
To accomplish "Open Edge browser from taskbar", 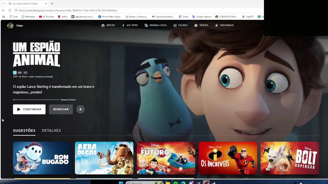I will pyautogui.click(x=183, y=183).
